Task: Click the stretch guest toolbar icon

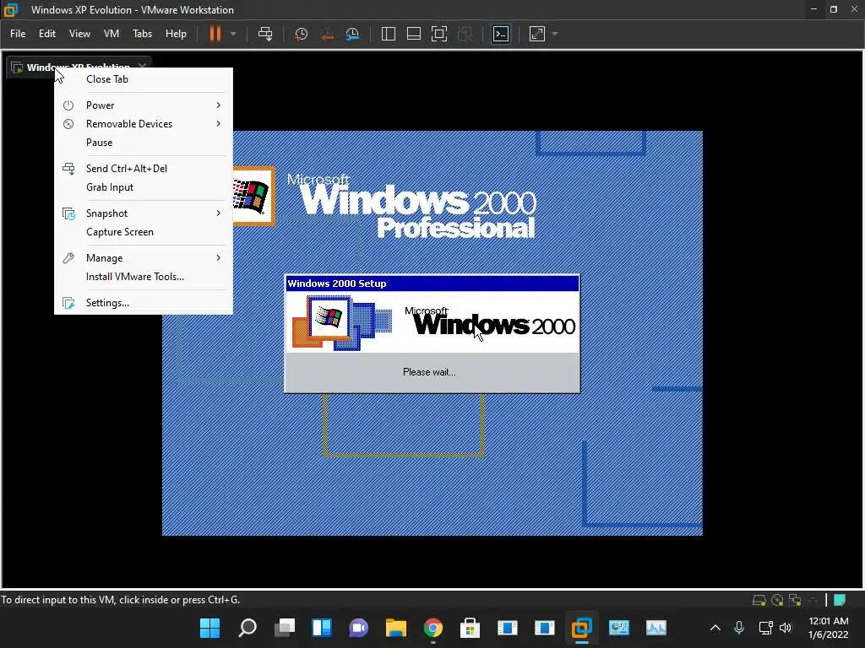Action: click(537, 34)
